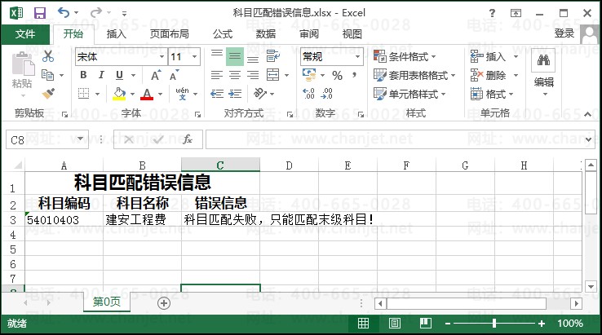
Task: Increase decimal places
Action: click(308, 93)
